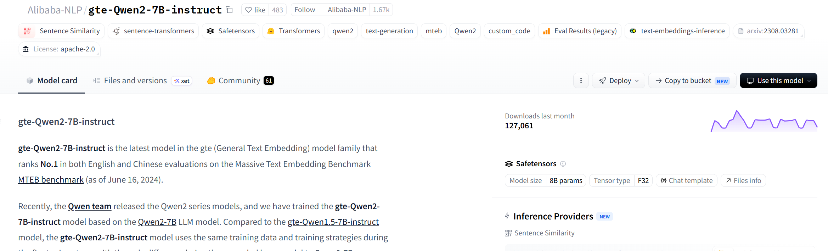Viewport: 828px width, 251px height.
Task: Open the 483 likes count
Action: tap(277, 10)
